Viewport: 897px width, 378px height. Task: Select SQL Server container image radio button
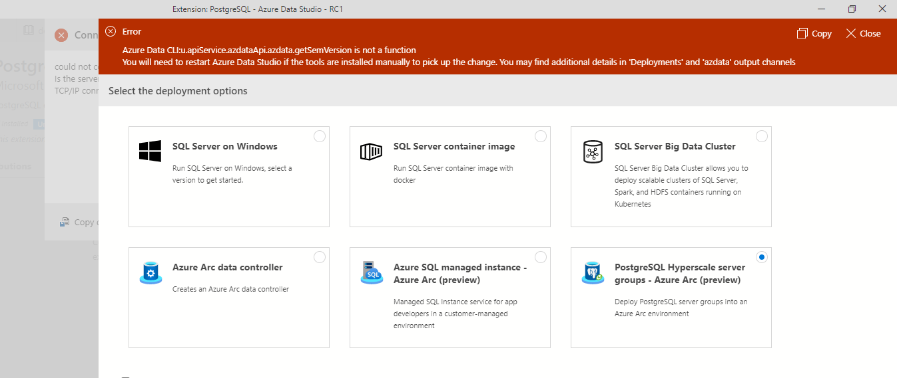pyautogui.click(x=541, y=136)
